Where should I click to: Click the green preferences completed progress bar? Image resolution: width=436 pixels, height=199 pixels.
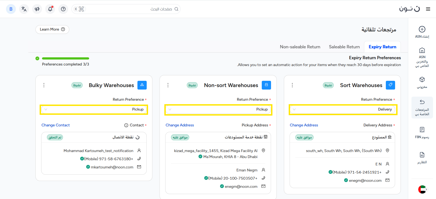coord(65,58)
